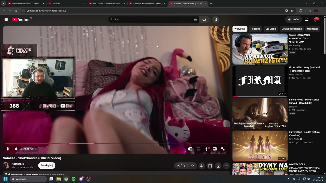
Task: Open more actions three-dot menu
Action: (x=226, y=166)
